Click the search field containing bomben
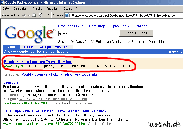 point(88,34)
